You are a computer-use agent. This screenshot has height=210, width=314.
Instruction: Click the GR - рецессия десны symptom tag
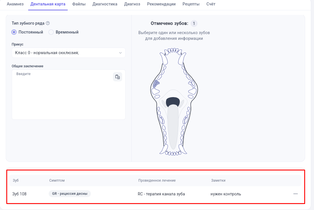[x=70, y=194]
